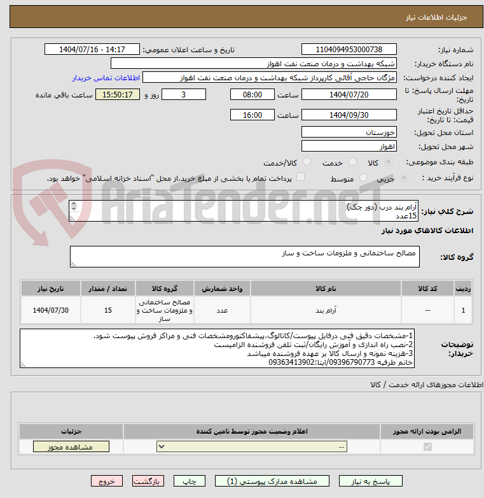Click the گروه کالا table column header
The width and height of the screenshot is (484, 498).
tap(164, 288)
